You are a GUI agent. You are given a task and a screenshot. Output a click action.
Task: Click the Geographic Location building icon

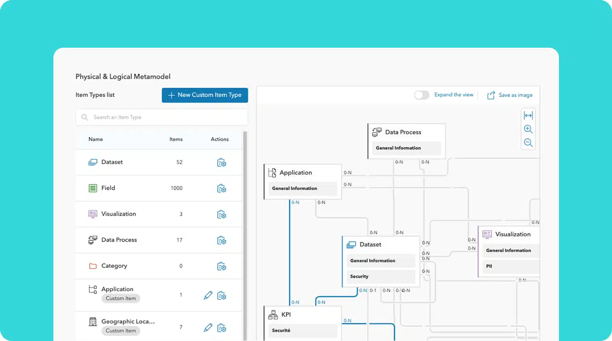[93, 322]
